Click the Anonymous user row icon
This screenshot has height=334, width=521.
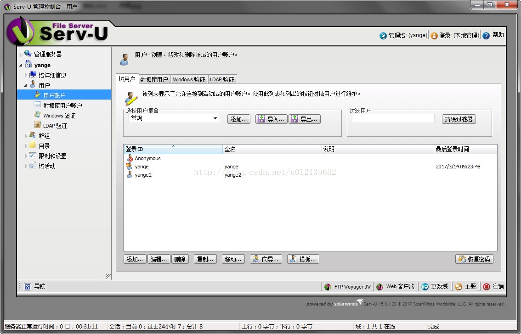(130, 158)
